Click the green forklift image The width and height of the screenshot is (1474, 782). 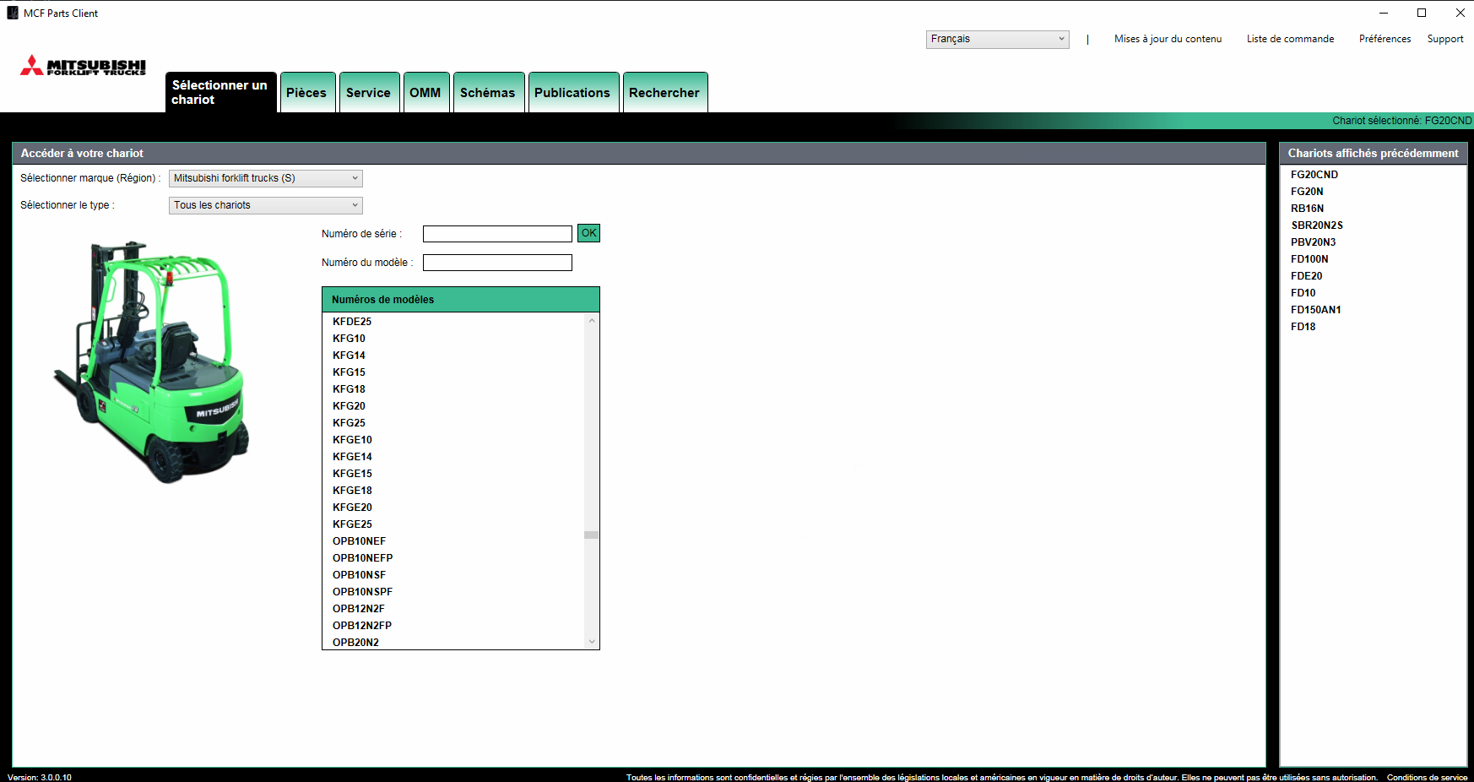click(x=153, y=361)
